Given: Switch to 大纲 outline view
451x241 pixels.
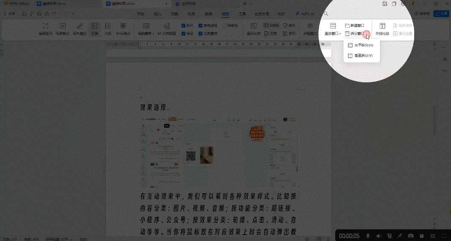Looking at the screenshot, I should (108, 28).
